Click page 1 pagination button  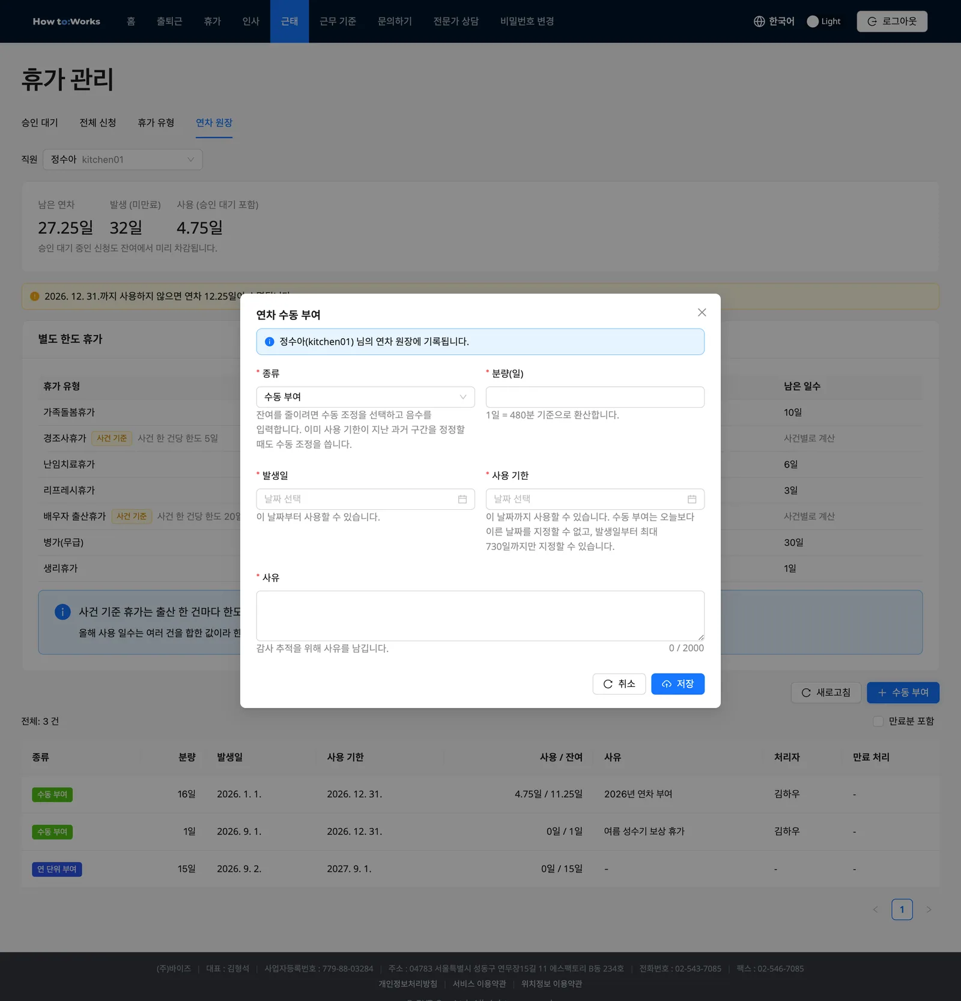pyautogui.click(x=902, y=909)
